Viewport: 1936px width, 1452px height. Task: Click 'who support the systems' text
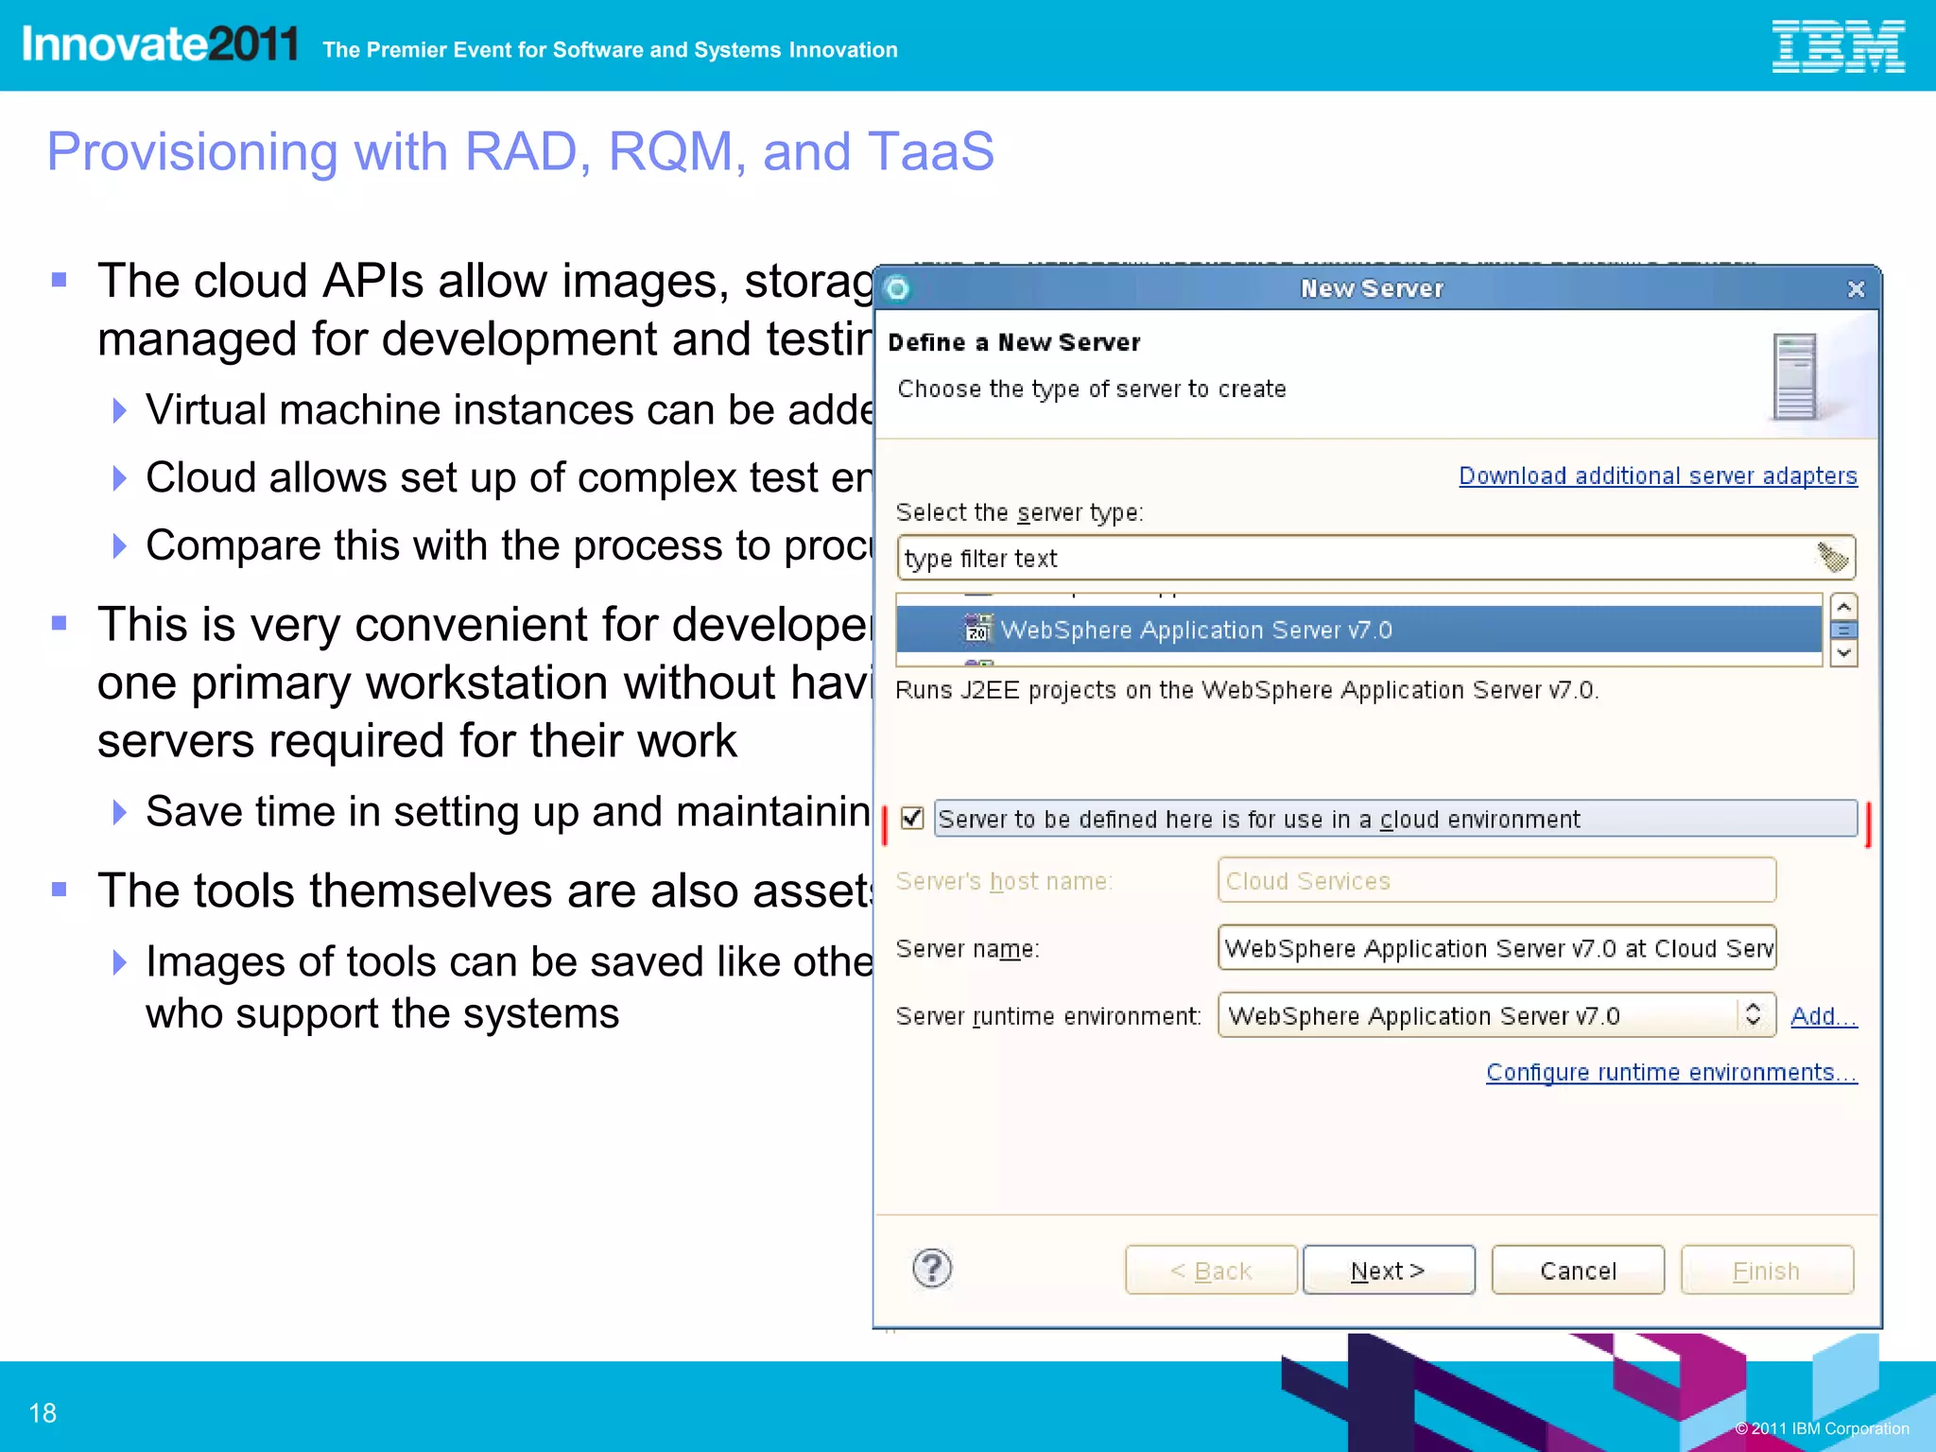382,1013
